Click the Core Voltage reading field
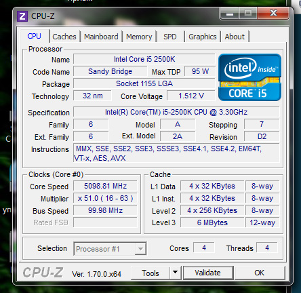The height and width of the screenshot is (293, 301). (191, 96)
